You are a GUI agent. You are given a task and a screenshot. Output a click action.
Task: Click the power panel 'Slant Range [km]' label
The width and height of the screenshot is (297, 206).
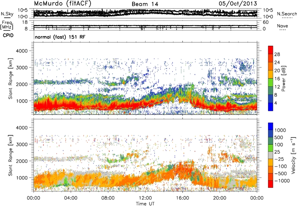click(10, 78)
